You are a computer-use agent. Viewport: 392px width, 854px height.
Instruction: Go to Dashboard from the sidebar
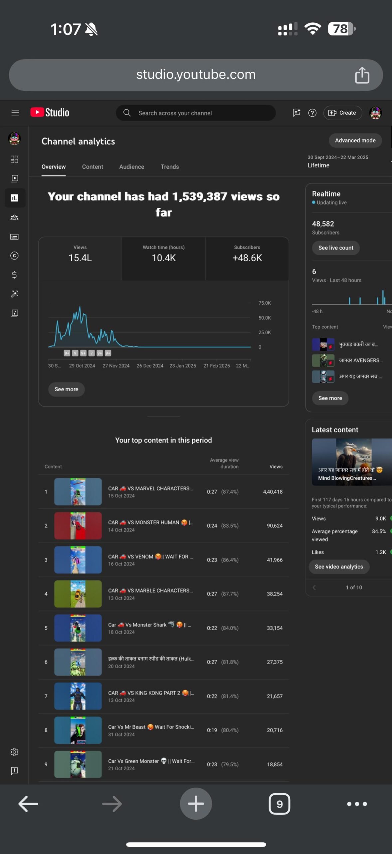click(14, 159)
